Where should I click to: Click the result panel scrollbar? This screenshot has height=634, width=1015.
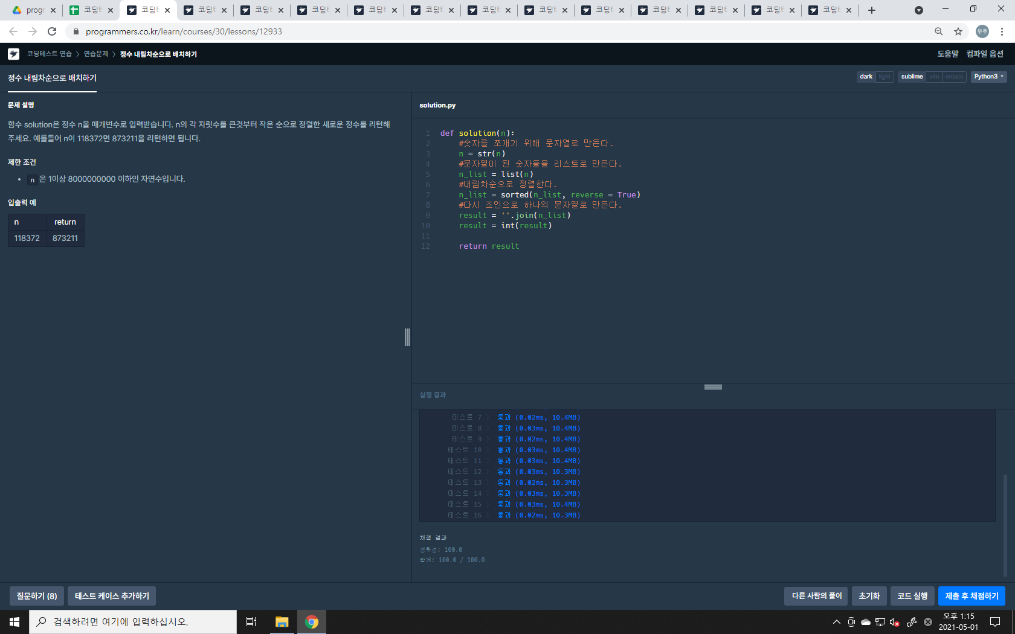tap(1005, 525)
